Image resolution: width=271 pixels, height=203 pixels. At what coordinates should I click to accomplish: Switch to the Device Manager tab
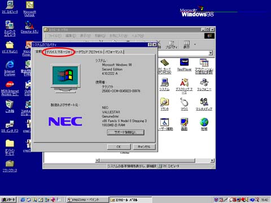tap(59, 52)
